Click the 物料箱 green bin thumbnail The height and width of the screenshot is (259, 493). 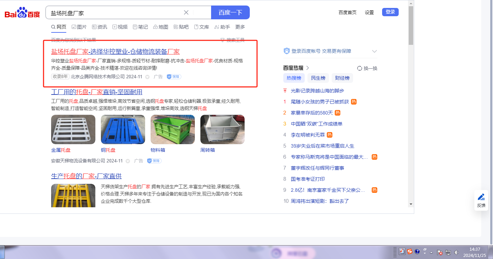(x=173, y=129)
